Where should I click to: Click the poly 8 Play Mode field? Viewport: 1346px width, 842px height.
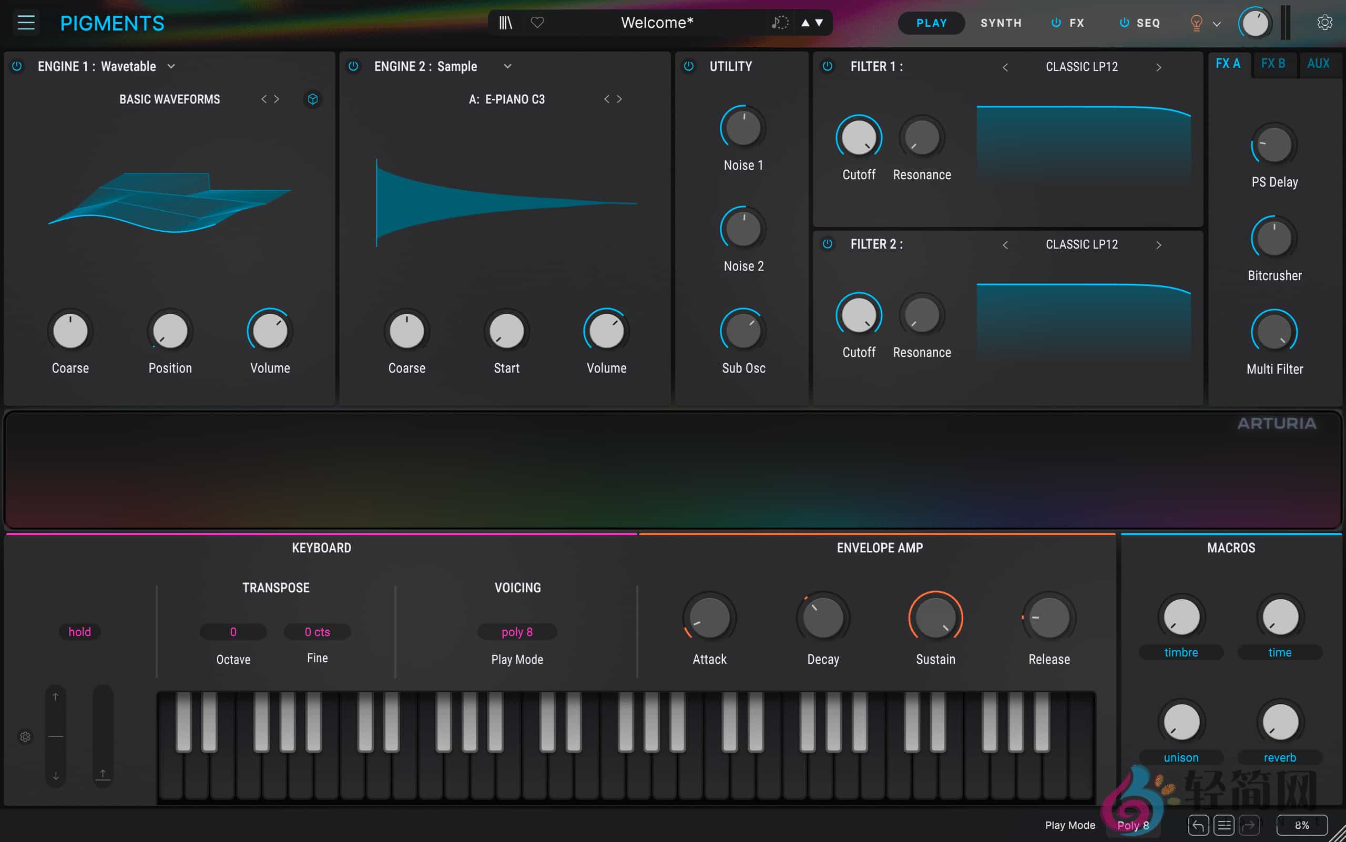(516, 632)
